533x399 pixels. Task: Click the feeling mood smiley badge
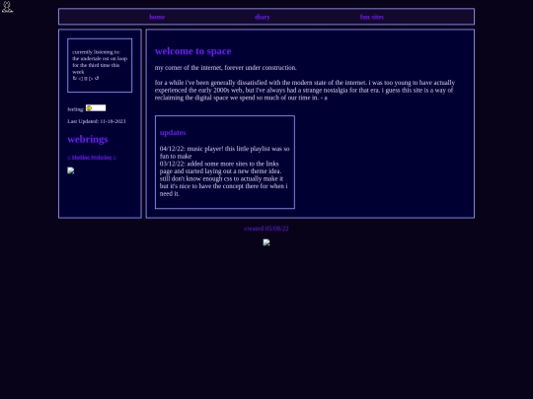96,108
